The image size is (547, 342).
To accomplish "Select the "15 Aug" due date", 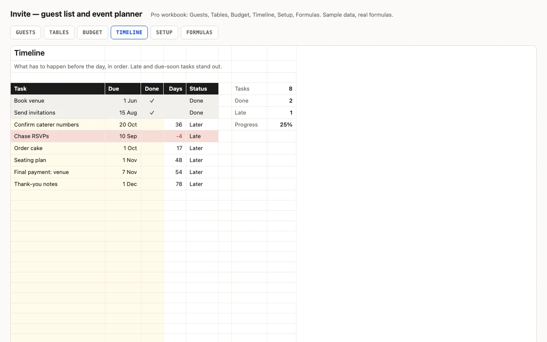I will coord(123,113).
